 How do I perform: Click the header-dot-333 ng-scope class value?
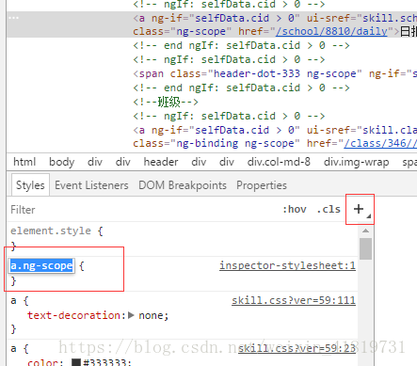tap(285, 73)
